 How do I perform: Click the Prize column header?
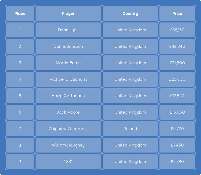pos(177,14)
